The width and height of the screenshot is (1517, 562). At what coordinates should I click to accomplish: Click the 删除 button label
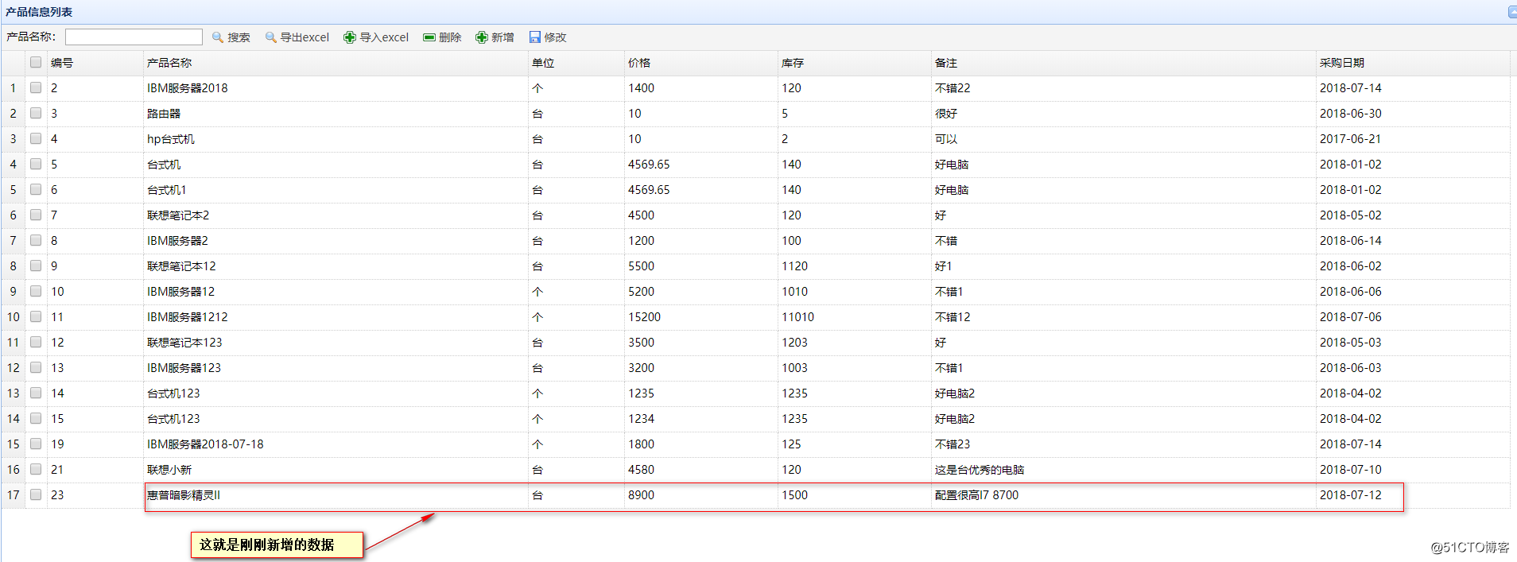(450, 37)
